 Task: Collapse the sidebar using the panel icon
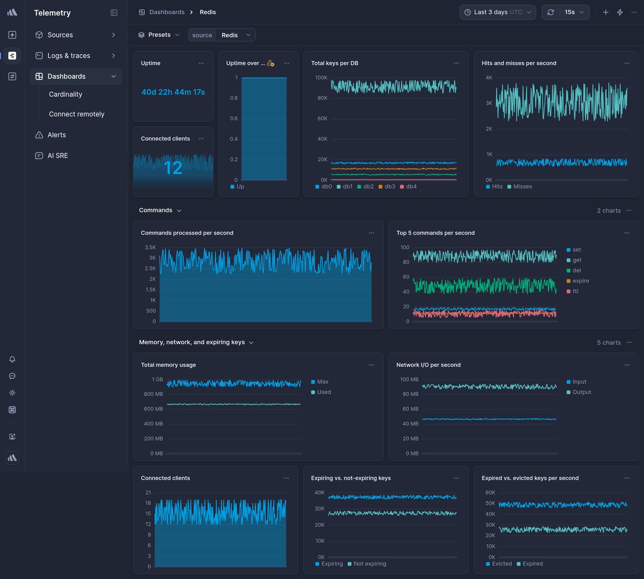click(114, 13)
